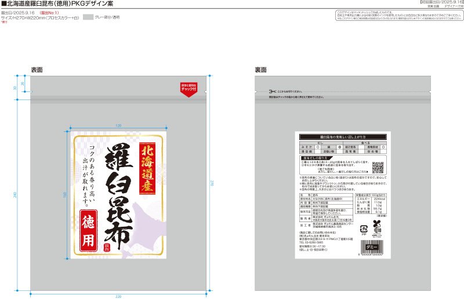
Task: Click the 昆布だしの取り方 section header
Action: coord(316,158)
